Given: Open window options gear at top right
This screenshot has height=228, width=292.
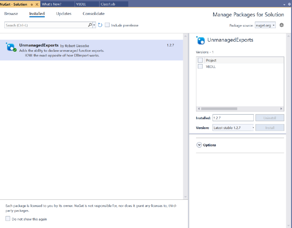Looking at the screenshot, I should coord(289,4).
